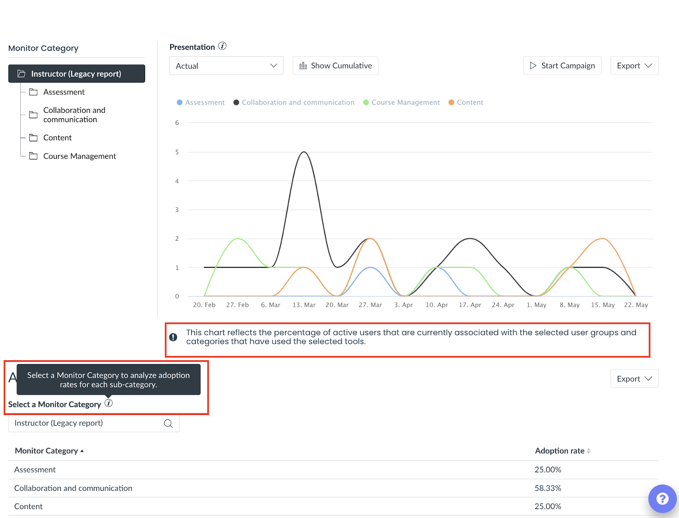Click the 25.00% adoption rate for Assessment

548,470
